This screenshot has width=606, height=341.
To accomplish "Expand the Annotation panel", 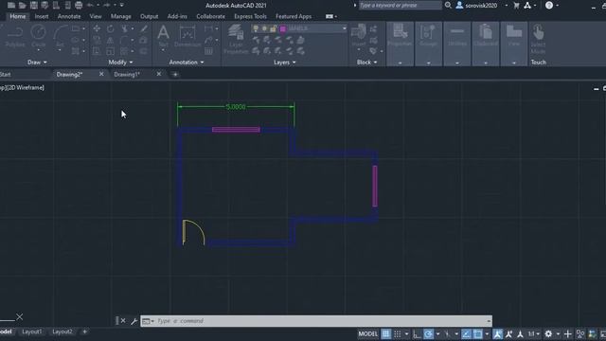I will 187,62.
